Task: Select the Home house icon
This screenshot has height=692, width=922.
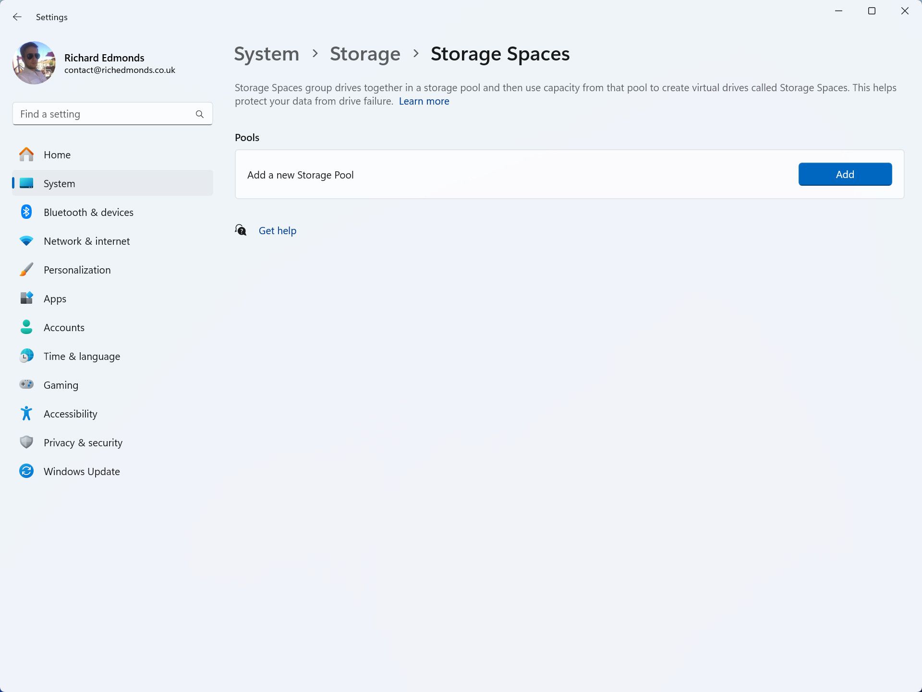Action: tap(26, 154)
